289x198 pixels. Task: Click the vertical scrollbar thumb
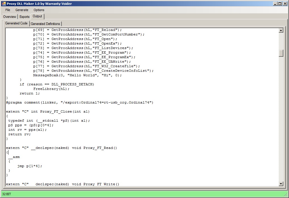coord(281,53)
